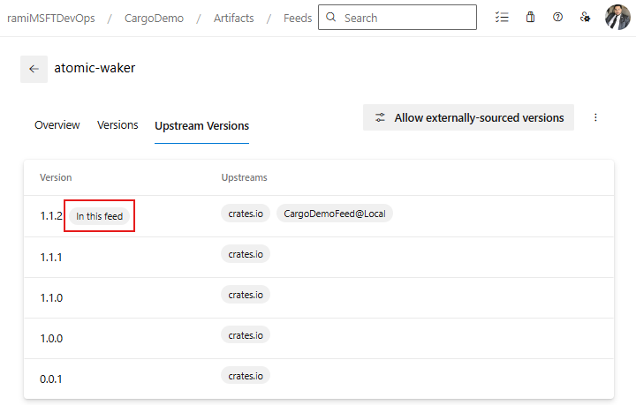Click the back arrow button

[x=34, y=69]
